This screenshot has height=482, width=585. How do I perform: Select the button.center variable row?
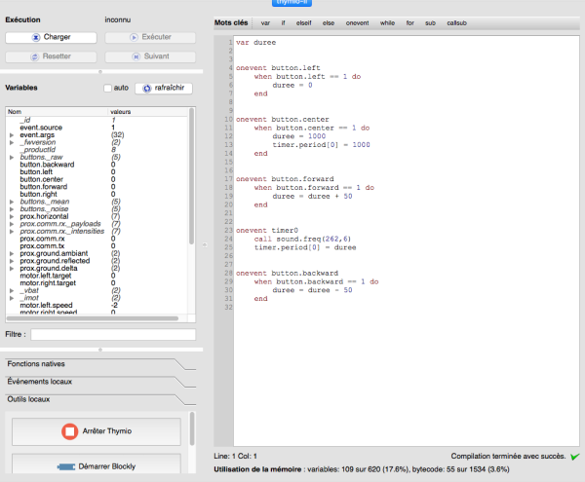[97, 179]
